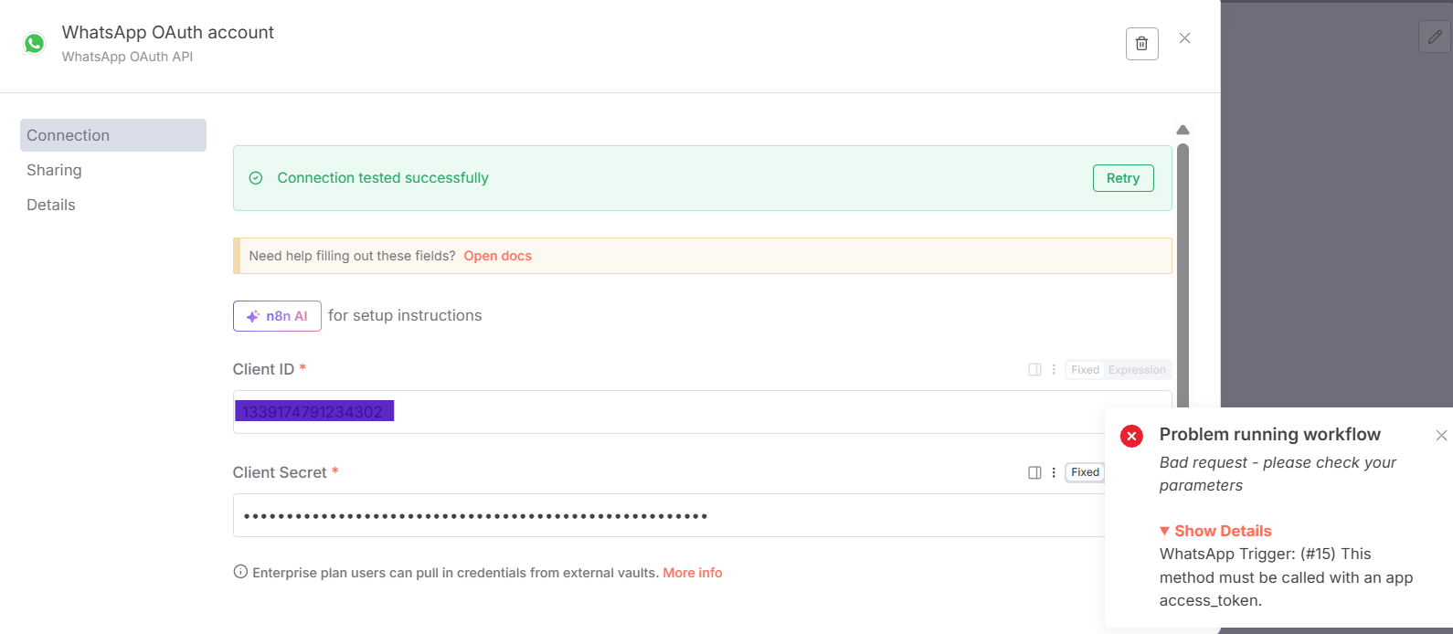Click the n8n AI button

pyautogui.click(x=277, y=316)
